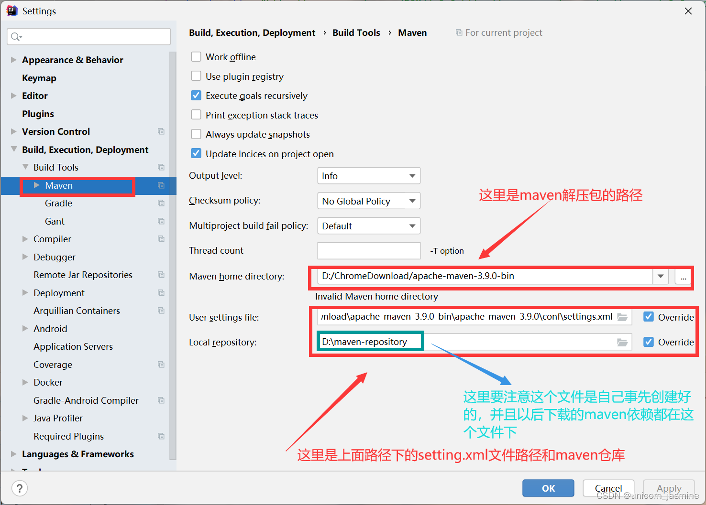The width and height of the screenshot is (706, 505).
Task: Click the Apply button
Action: (x=669, y=488)
